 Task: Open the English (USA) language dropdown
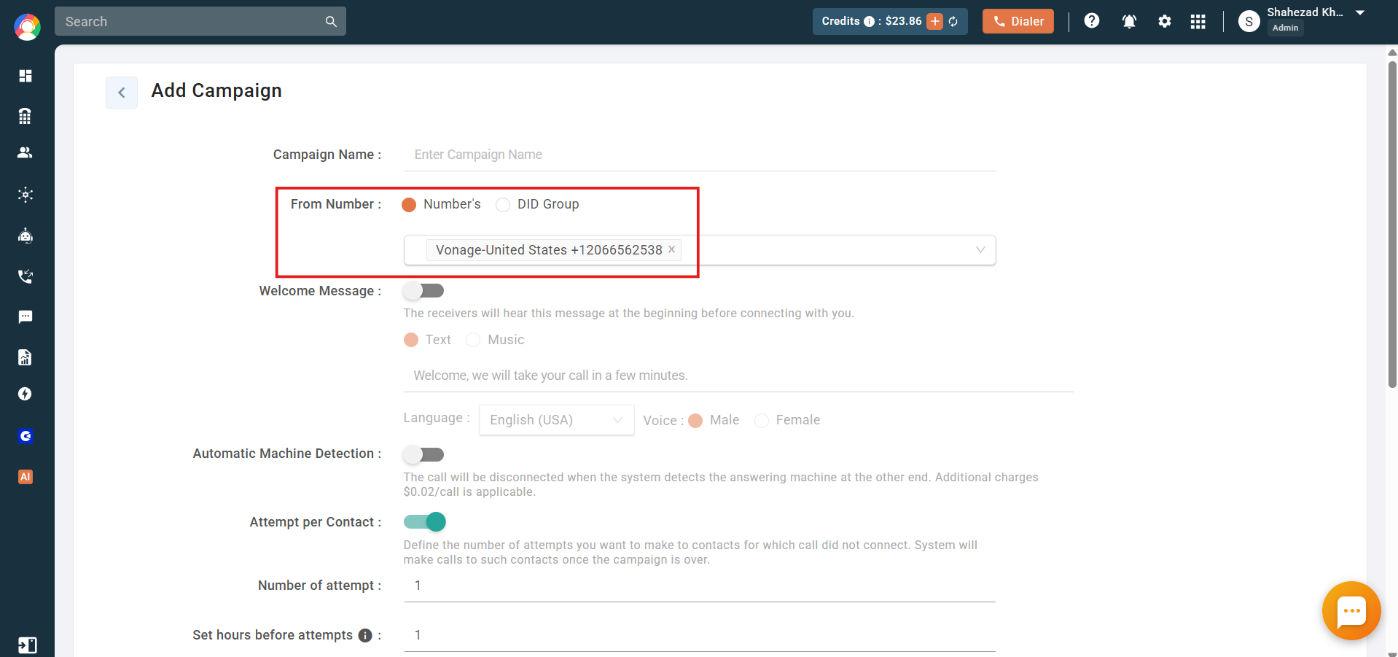tap(556, 420)
